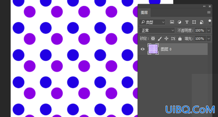Hide 图层 0 with eye icon

[x=143, y=49]
